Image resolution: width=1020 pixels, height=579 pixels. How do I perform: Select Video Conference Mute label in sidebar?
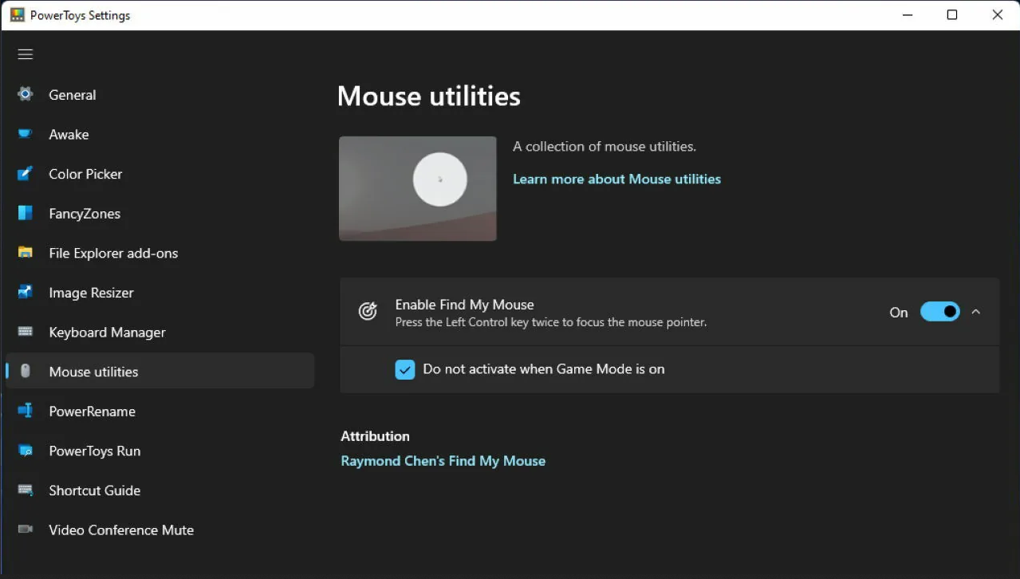[121, 530]
